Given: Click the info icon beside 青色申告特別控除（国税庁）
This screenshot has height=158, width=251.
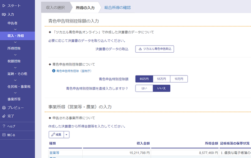Looking at the screenshot, I should pos(54,71).
